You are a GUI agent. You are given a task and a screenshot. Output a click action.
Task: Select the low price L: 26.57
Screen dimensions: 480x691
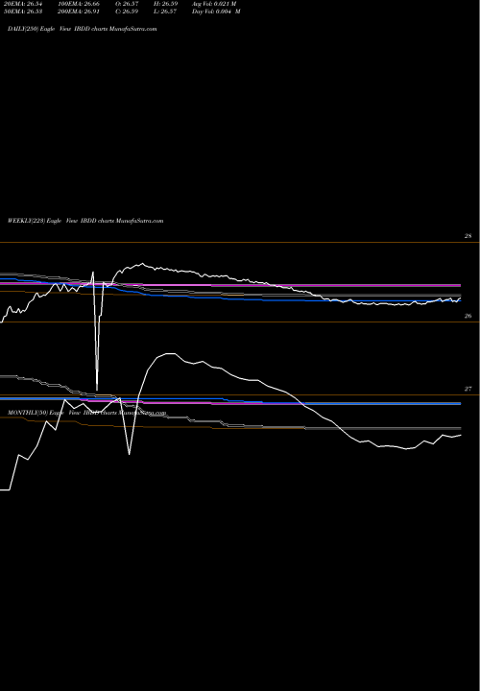165,12
